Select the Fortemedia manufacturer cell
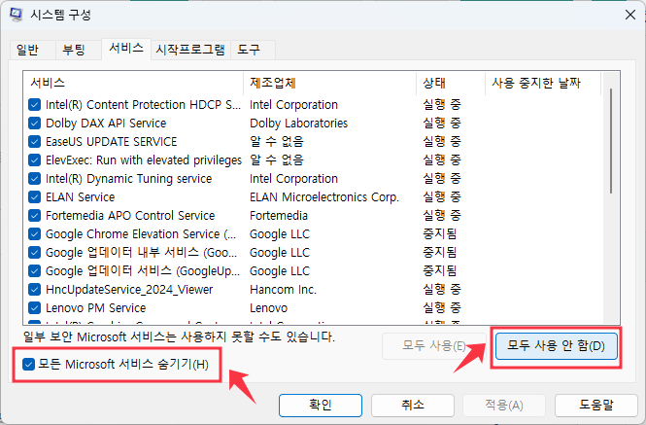The height and width of the screenshot is (425, 646). tap(279, 215)
